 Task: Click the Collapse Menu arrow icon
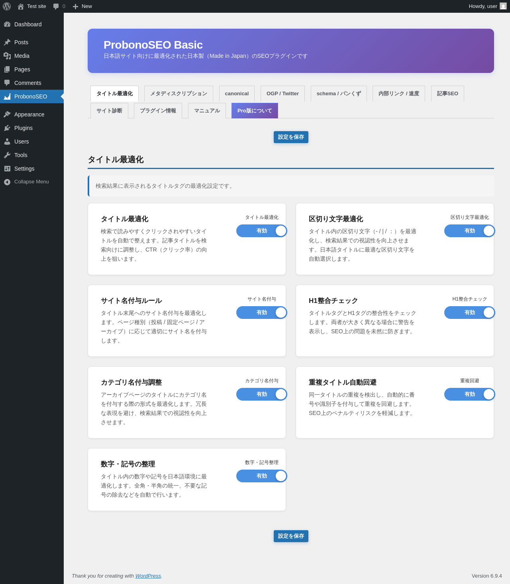click(7, 182)
